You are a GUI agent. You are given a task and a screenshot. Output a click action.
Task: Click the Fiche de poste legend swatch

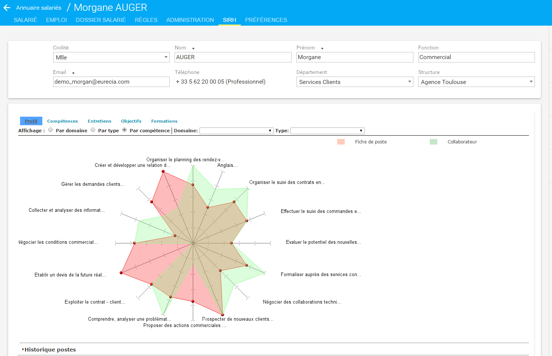341,142
